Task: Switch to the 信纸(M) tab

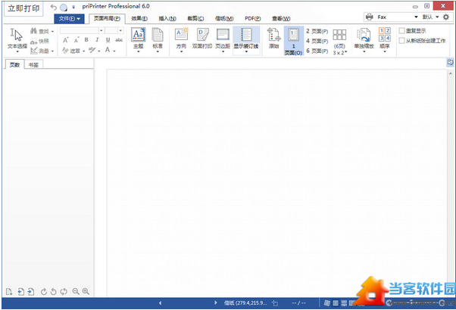Action: 224,19
